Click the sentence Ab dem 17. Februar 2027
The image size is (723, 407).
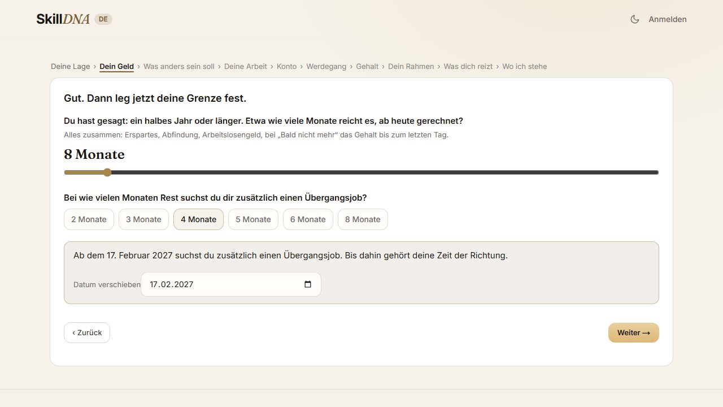(x=290, y=256)
